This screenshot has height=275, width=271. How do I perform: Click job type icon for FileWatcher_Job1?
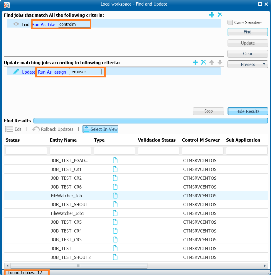(115, 213)
